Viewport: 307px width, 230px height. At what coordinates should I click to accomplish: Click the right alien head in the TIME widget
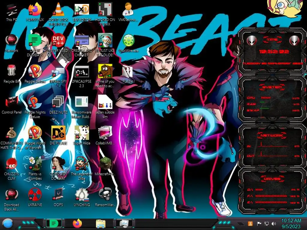[x=294, y=41]
